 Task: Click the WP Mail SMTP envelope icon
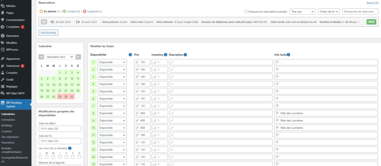pos(3,93)
